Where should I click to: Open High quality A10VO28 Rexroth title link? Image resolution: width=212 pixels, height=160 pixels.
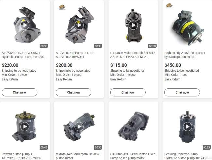point(185,55)
